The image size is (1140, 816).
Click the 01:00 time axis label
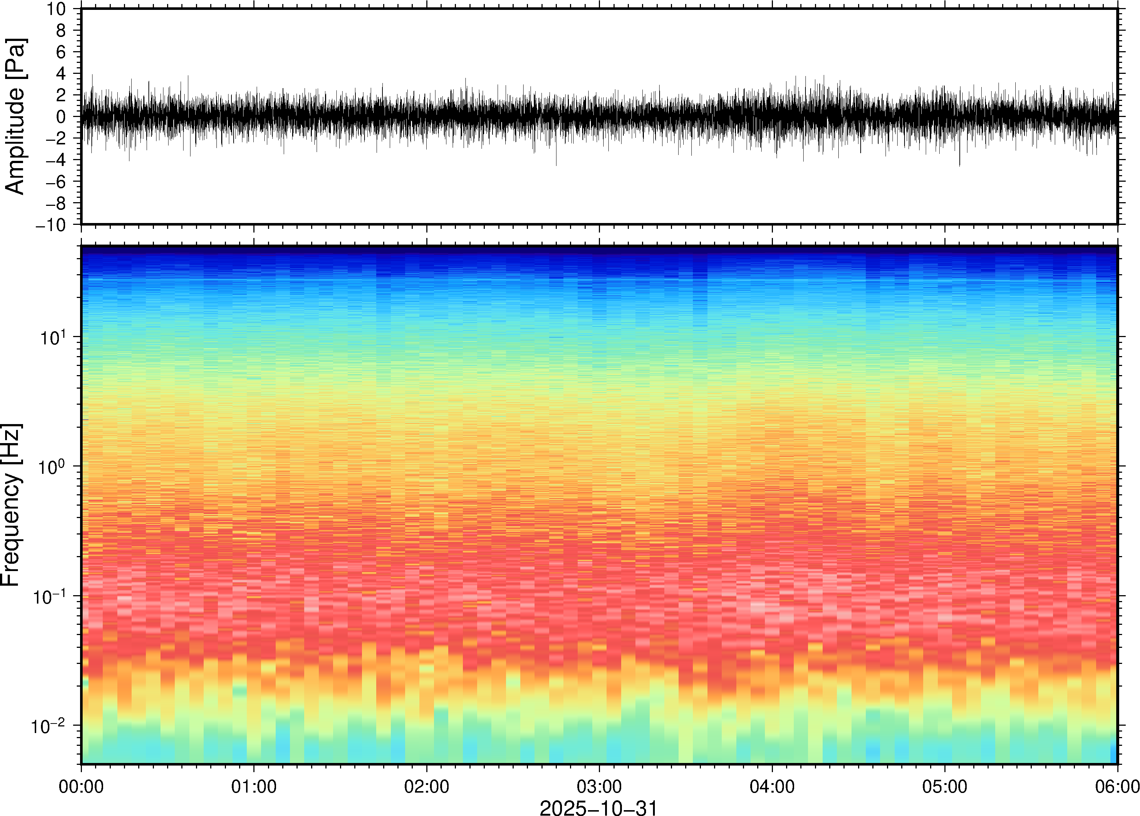click(x=254, y=786)
